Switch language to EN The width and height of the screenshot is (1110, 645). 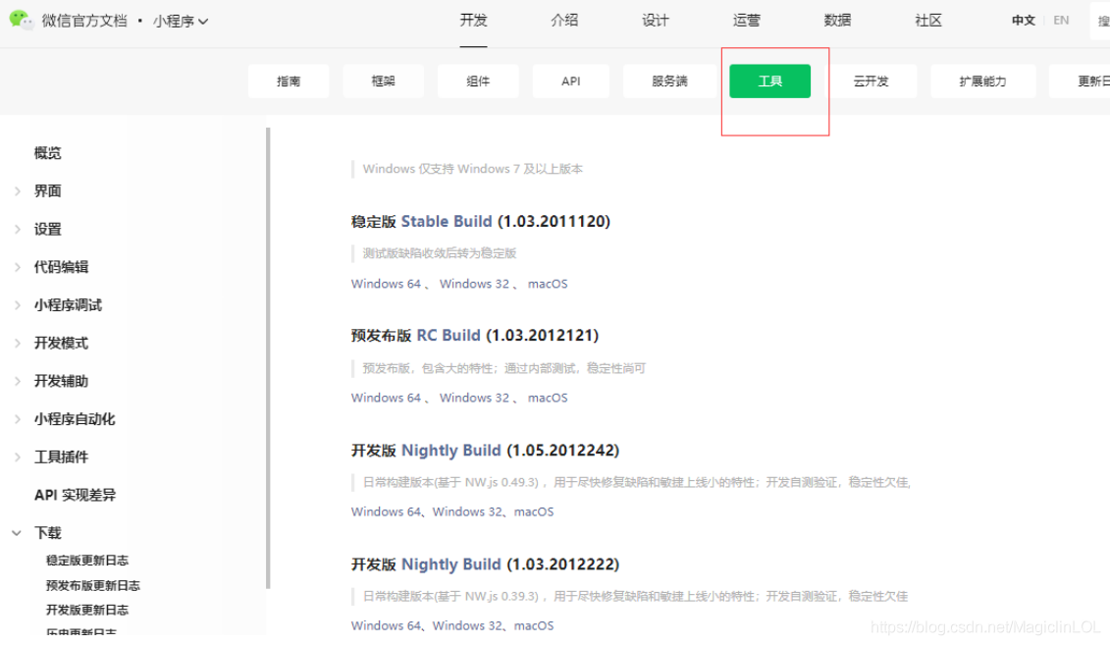coord(1061,21)
